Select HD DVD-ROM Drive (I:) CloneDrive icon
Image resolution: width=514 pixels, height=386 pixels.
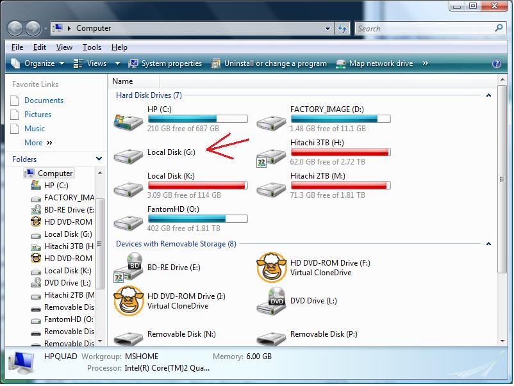(128, 301)
